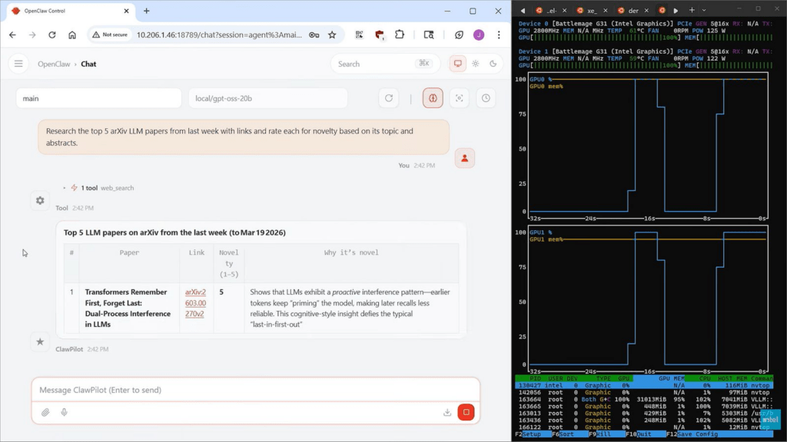Click the star avatar icon beside ClawPilot
The height and width of the screenshot is (442, 787).
pos(40,341)
